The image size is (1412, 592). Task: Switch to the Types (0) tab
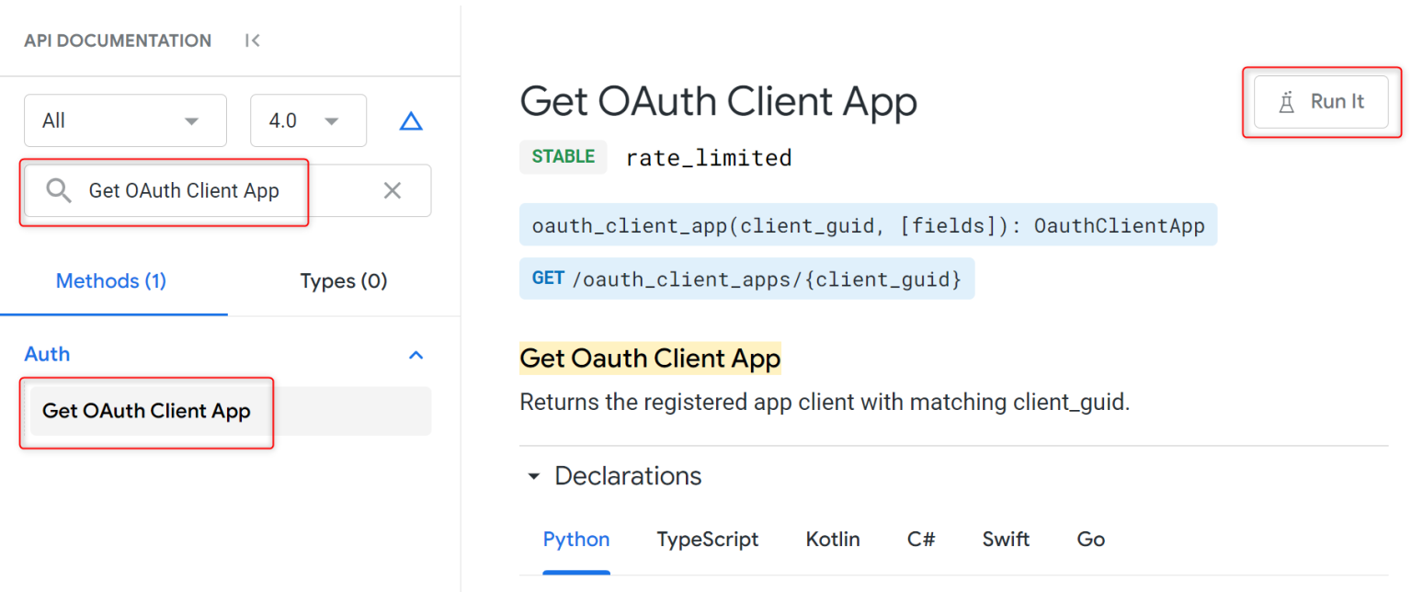click(343, 281)
